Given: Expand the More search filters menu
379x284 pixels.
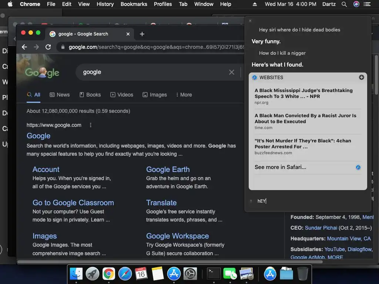Looking at the screenshot, I should click(x=184, y=95).
